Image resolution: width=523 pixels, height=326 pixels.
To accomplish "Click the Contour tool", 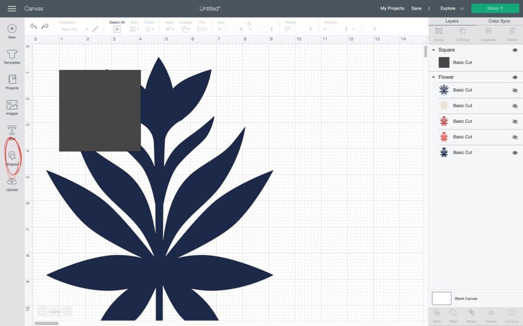I will [512, 316].
